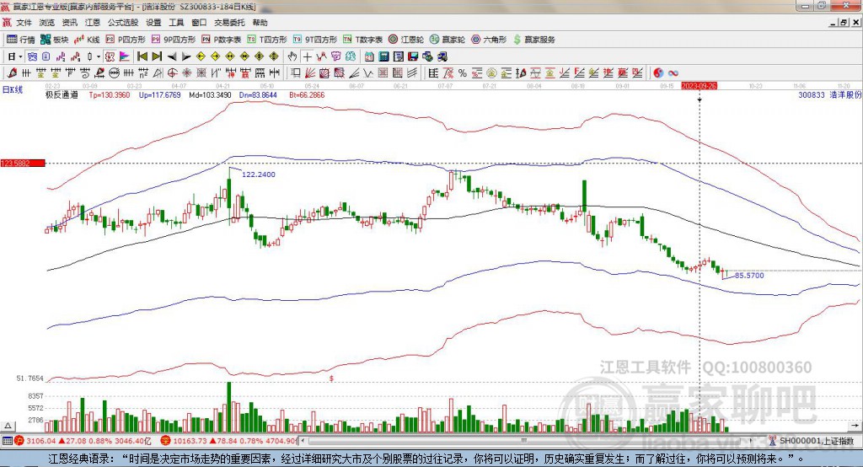This screenshot has width=863, height=467.
Task: Click the colorful flag chart icon
Action: (125, 56)
